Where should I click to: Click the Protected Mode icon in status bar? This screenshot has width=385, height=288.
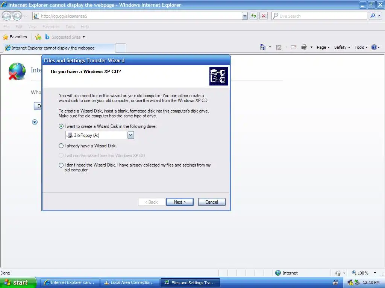338,273
